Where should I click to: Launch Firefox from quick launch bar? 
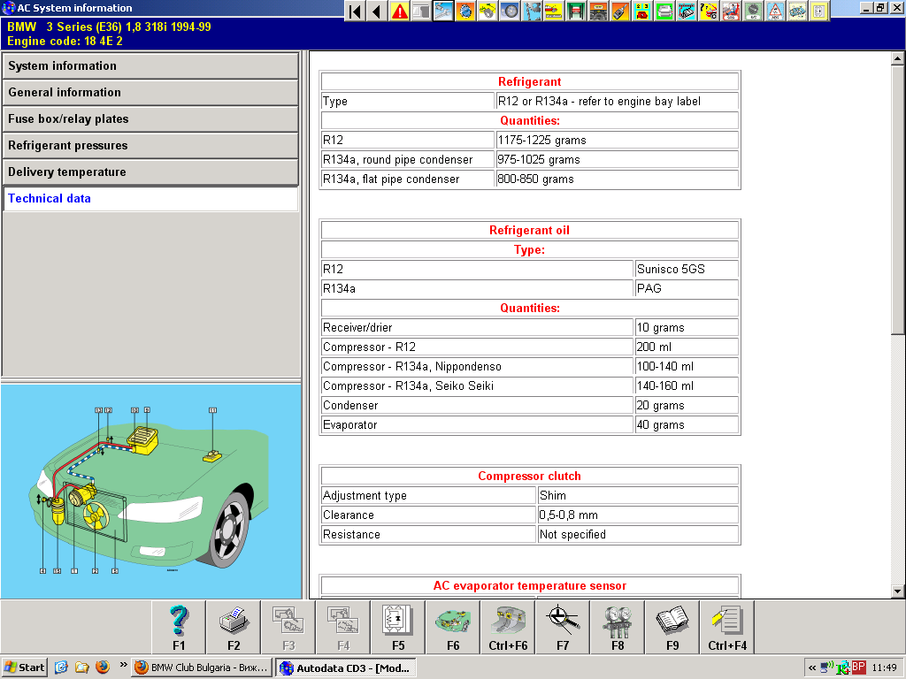(103, 668)
